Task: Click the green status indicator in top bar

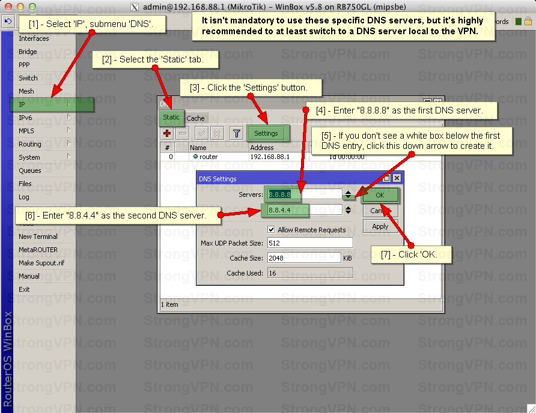Action: click(518, 22)
